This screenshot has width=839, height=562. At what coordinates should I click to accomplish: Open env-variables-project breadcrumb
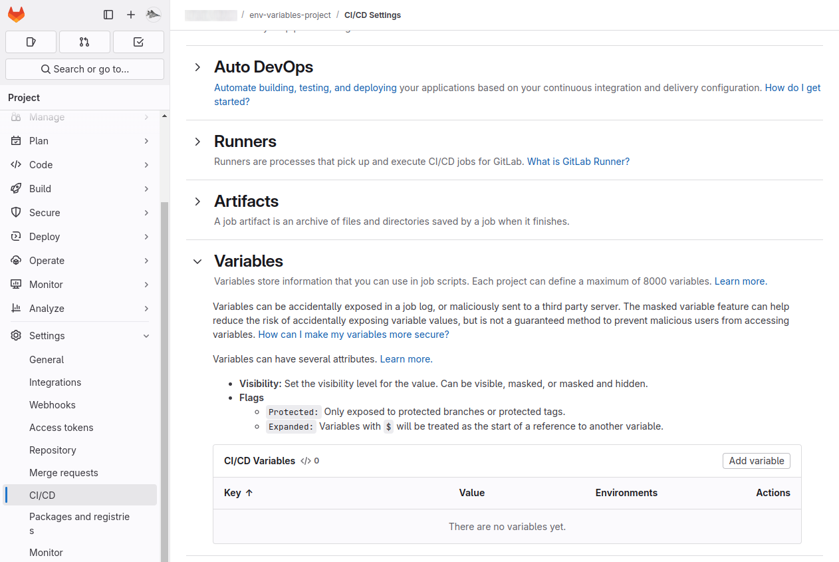tap(290, 15)
